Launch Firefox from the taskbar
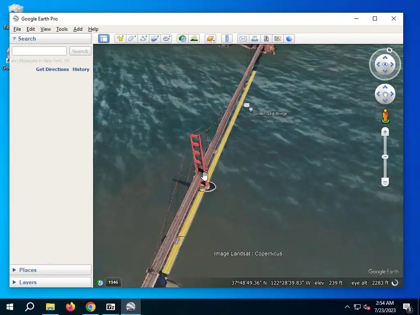 click(71, 307)
